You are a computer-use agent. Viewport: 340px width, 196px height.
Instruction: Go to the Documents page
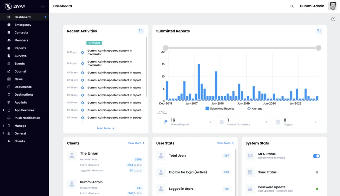(23, 87)
